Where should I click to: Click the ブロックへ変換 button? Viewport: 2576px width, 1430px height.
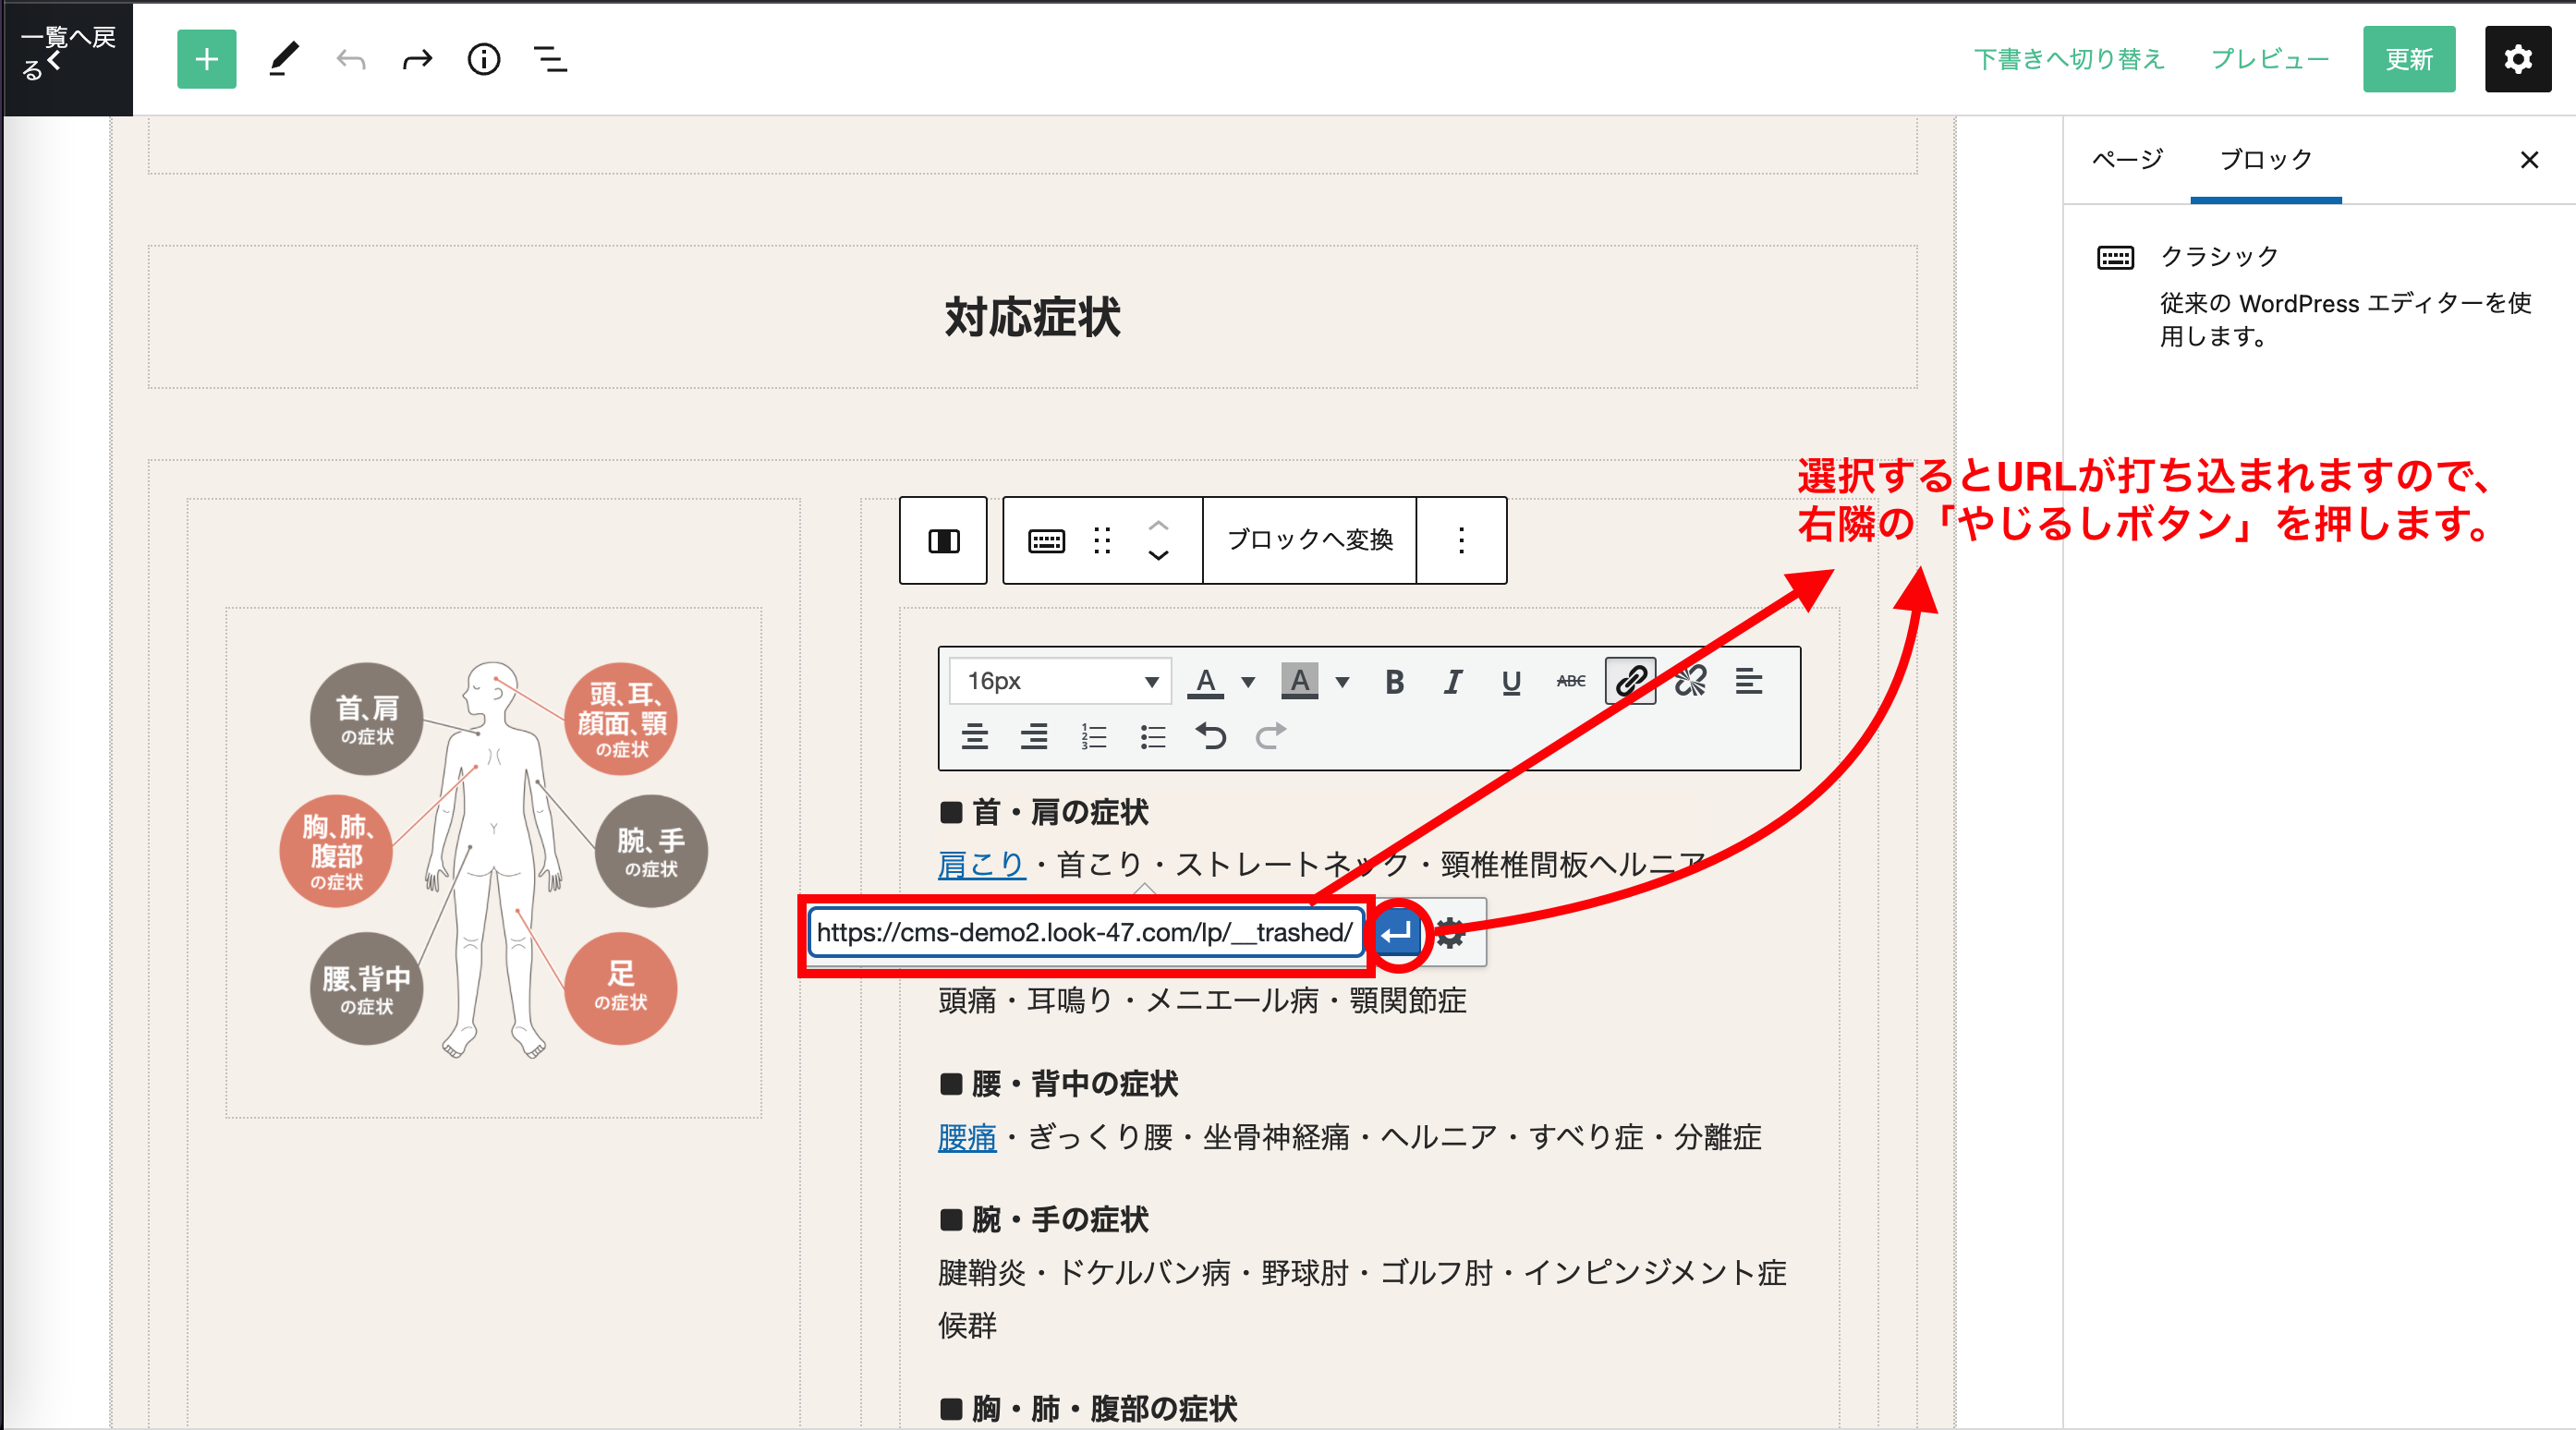(1309, 540)
